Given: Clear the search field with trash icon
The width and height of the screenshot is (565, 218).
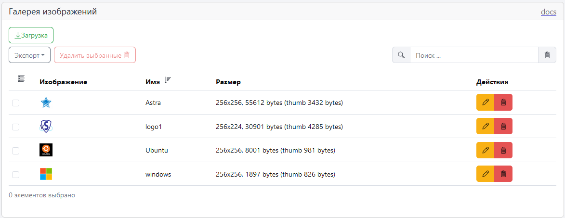Looking at the screenshot, I should [x=547, y=55].
